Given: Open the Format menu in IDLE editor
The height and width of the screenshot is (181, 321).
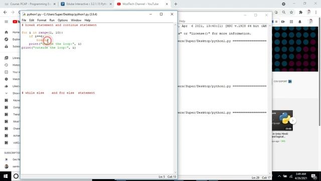Looking at the screenshot, I should tap(42, 20).
